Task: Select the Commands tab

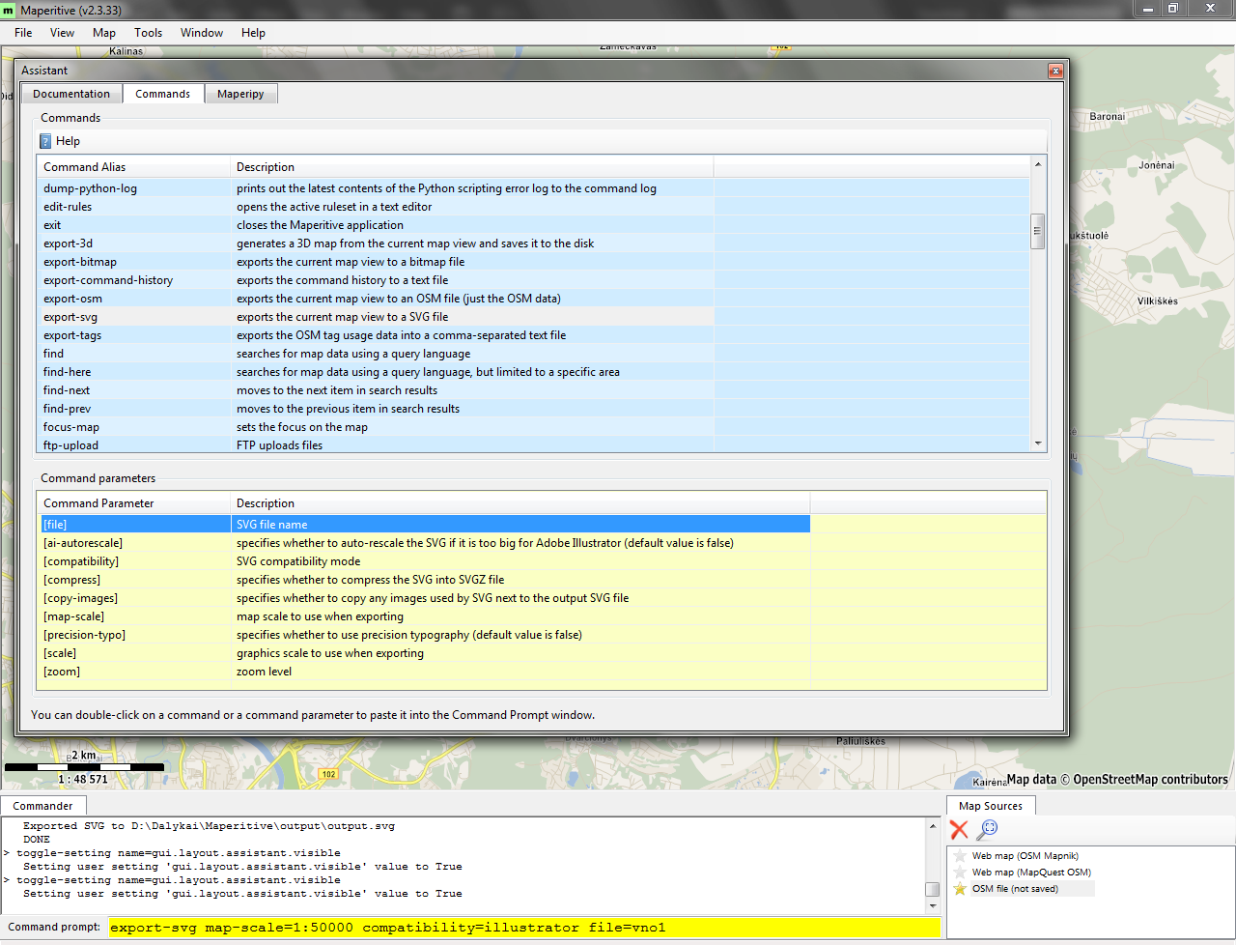Action: point(162,94)
